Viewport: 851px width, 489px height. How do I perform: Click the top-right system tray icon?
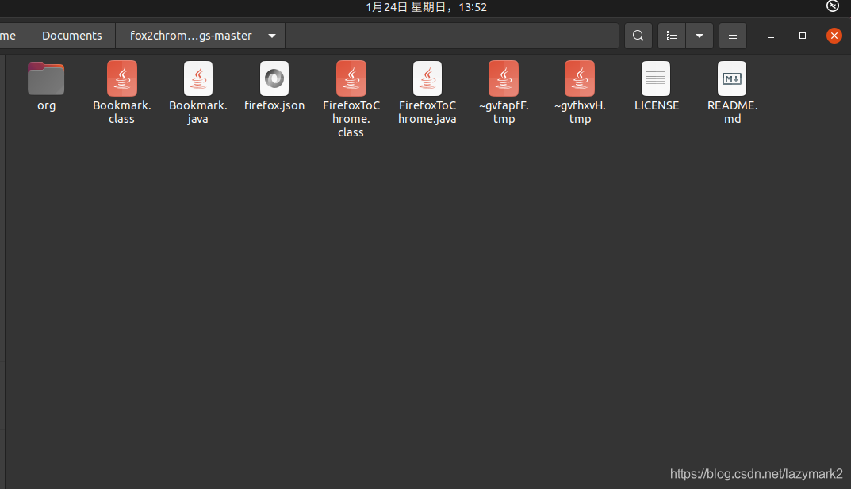click(x=832, y=6)
